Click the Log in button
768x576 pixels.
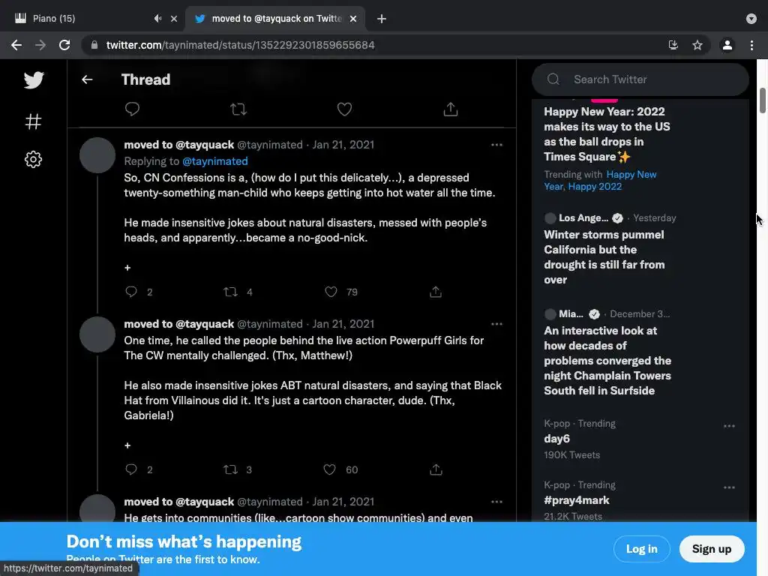(x=641, y=549)
